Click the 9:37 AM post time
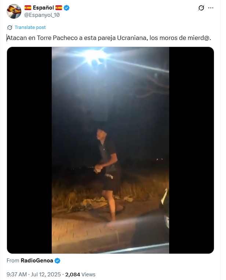This screenshot has height=280, width=226. coord(17,274)
